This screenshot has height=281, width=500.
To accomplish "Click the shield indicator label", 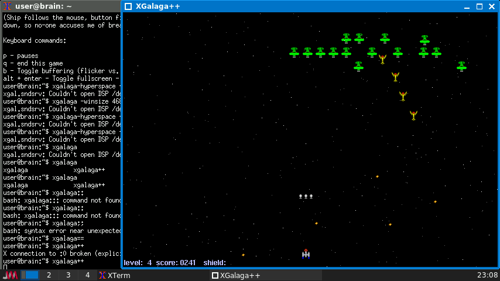I will pyautogui.click(x=215, y=263).
